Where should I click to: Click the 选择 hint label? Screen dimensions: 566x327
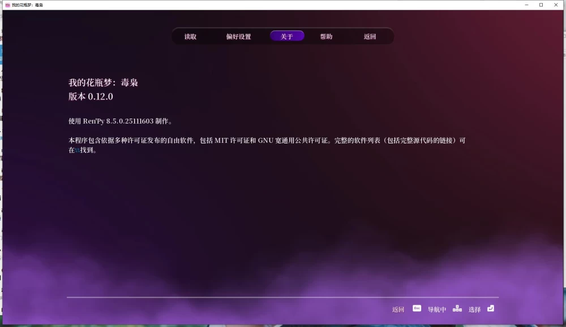coord(475,309)
